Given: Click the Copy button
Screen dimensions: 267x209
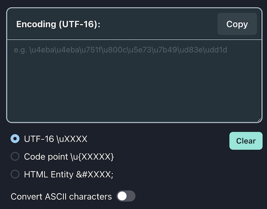Looking at the screenshot, I should click(237, 24).
